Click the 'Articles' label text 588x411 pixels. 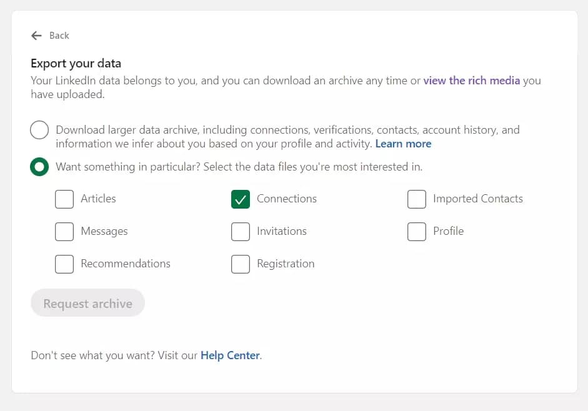[98, 199]
